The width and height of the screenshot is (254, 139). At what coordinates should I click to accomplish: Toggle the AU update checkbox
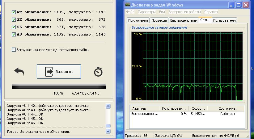[x=14, y=34]
